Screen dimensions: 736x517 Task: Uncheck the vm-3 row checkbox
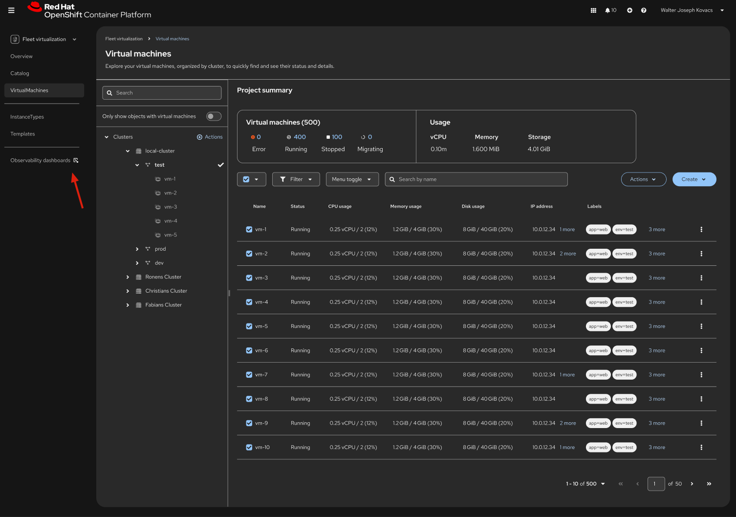249,278
